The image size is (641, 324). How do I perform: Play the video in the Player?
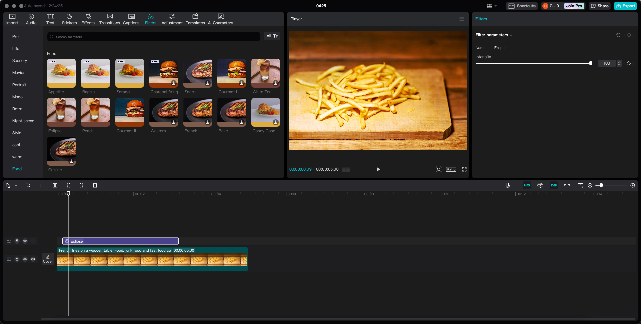point(378,169)
